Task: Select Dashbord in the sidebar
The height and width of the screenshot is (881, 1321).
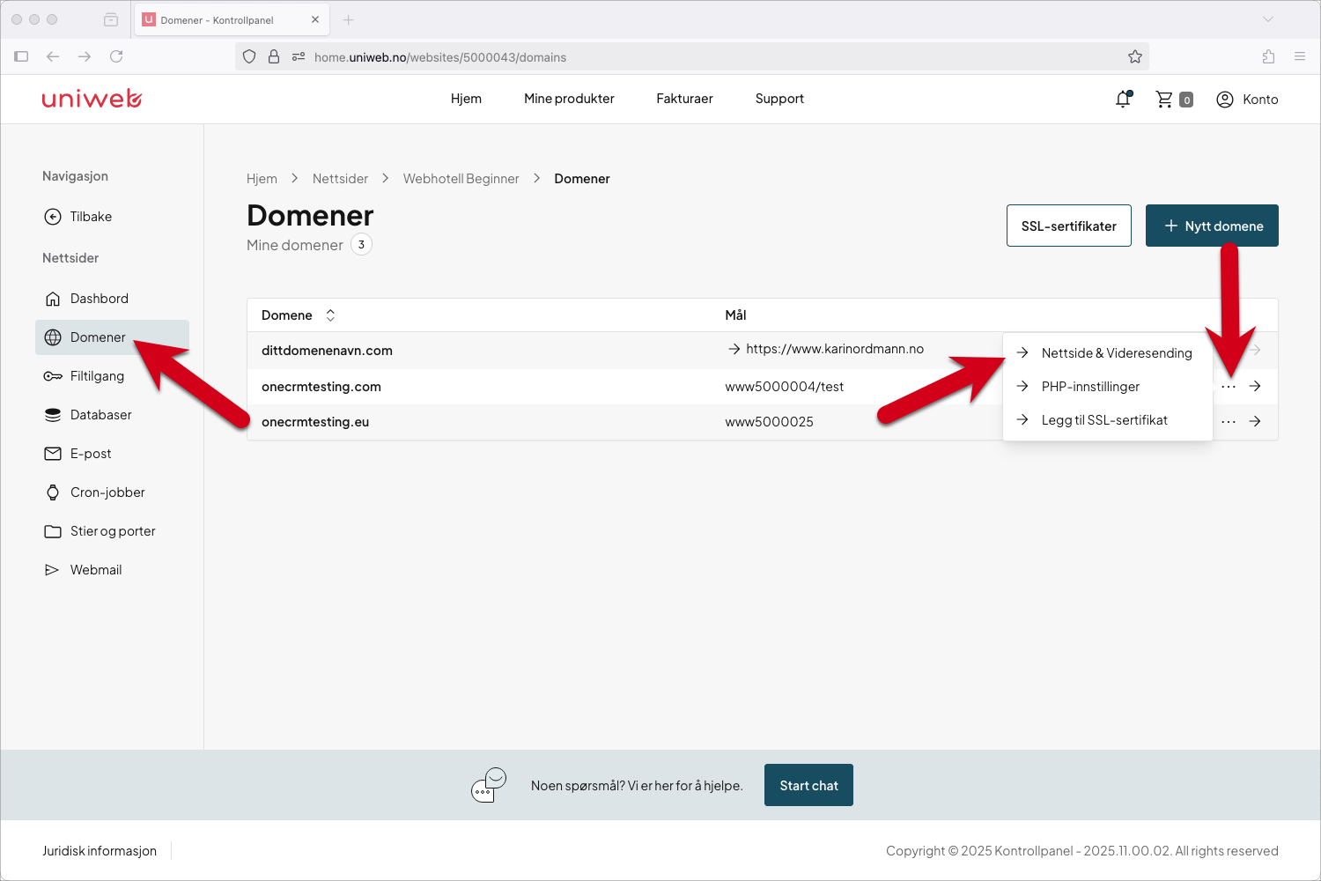Action: point(98,298)
